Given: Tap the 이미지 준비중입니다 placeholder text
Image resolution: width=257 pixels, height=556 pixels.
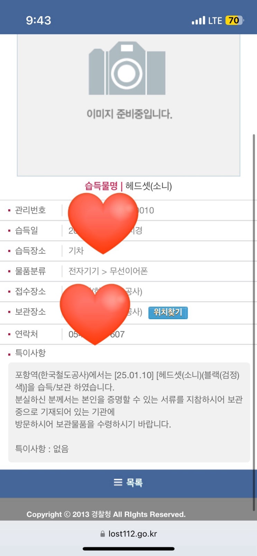Looking at the screenshot, I should [x=129, y=114].
